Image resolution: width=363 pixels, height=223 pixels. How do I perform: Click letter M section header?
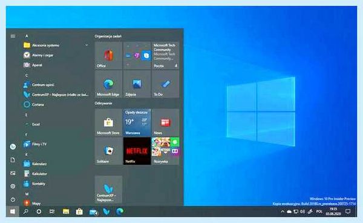(27, 194)
